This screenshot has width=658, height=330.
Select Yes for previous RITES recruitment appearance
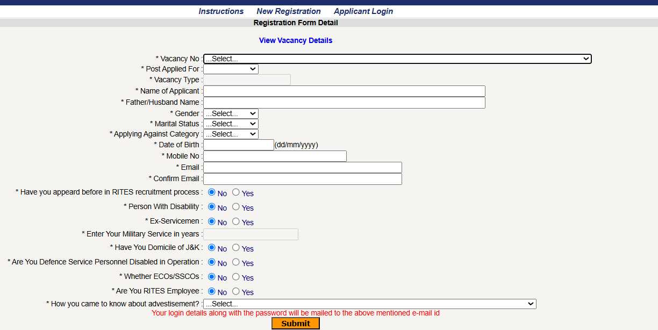[x=236, y=192]
